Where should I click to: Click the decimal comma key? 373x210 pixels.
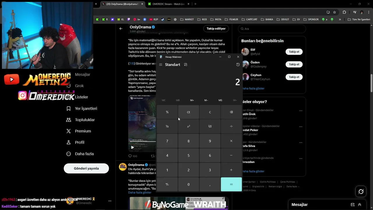click(x=210, y=184)
